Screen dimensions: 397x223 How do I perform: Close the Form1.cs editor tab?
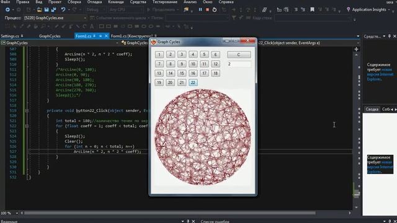[x=106, y=36]
